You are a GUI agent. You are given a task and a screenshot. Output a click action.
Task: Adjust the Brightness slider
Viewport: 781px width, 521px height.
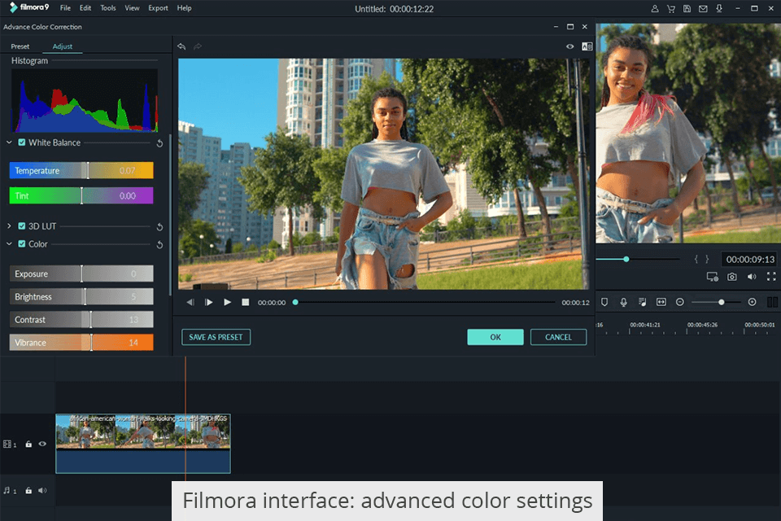coord(81,296)
